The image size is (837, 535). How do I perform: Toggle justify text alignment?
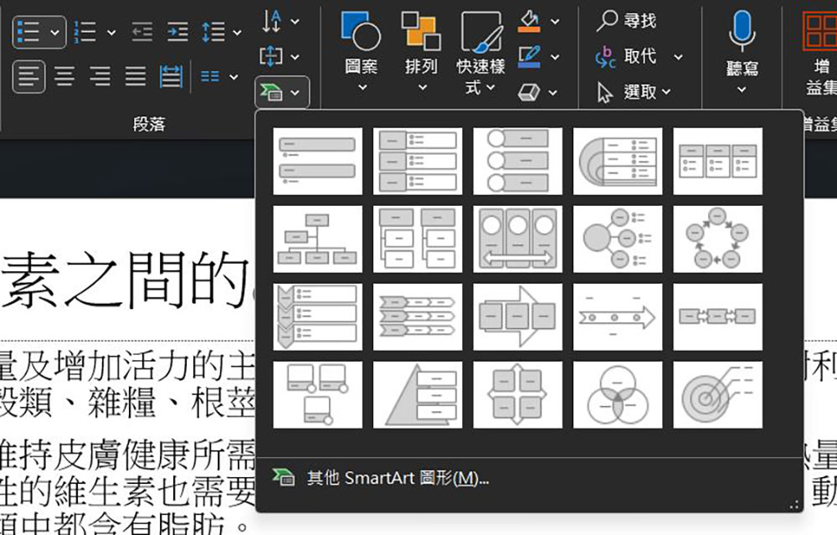(x=136, y=77)
